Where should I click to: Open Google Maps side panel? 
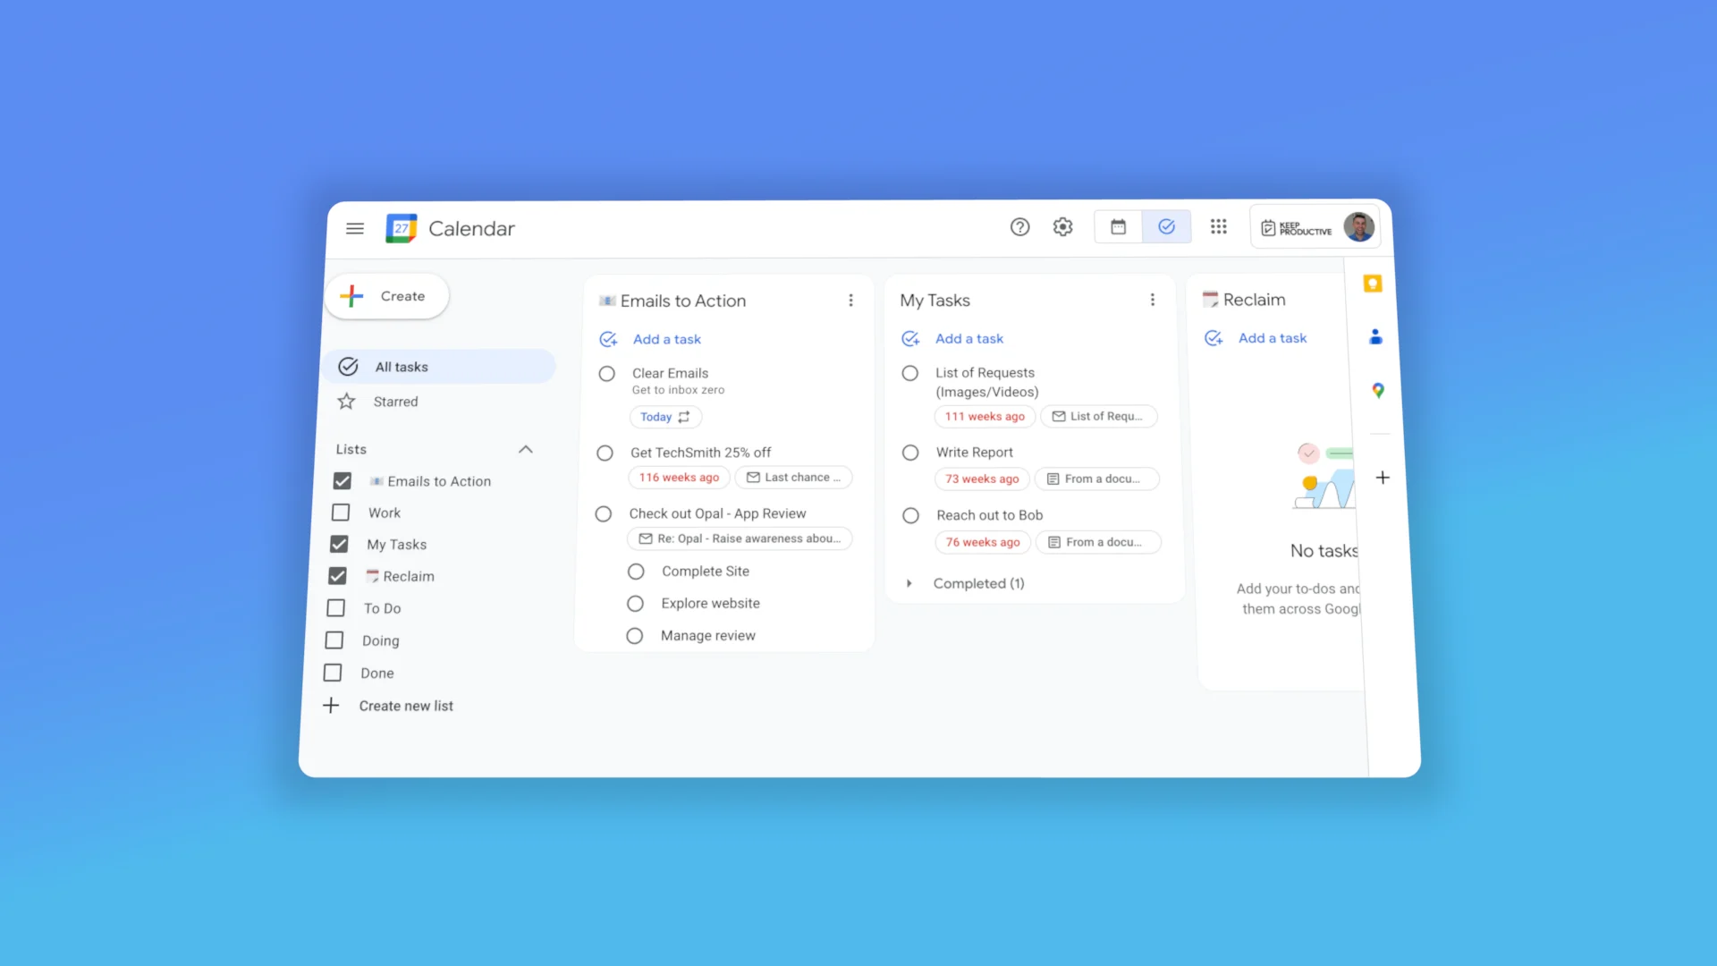[1378, 390]
